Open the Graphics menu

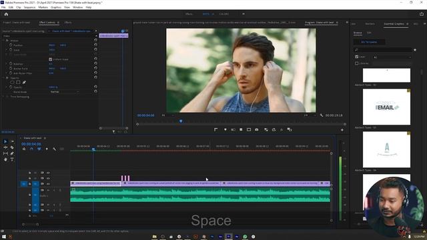(x=56, y=7)
